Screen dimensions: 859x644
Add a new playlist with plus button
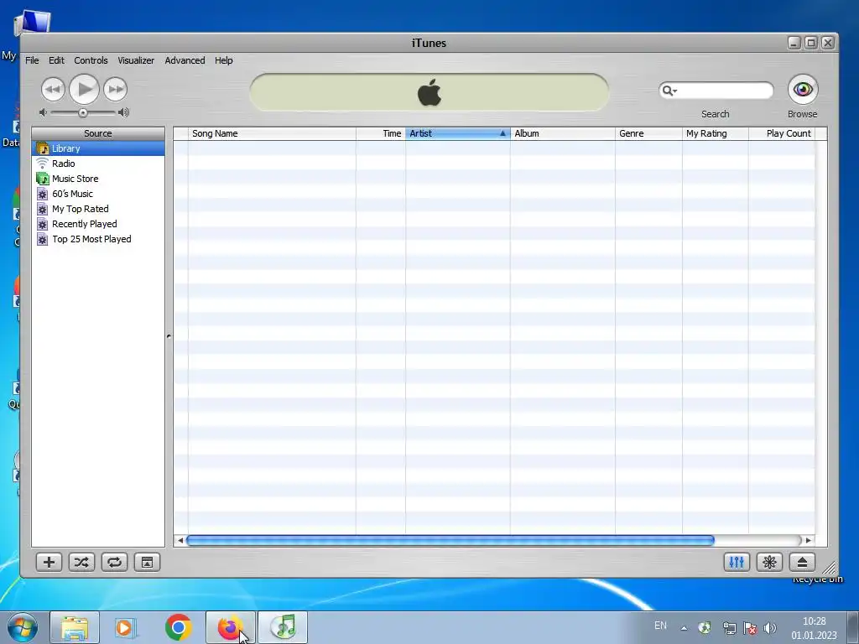click(49, 563)
